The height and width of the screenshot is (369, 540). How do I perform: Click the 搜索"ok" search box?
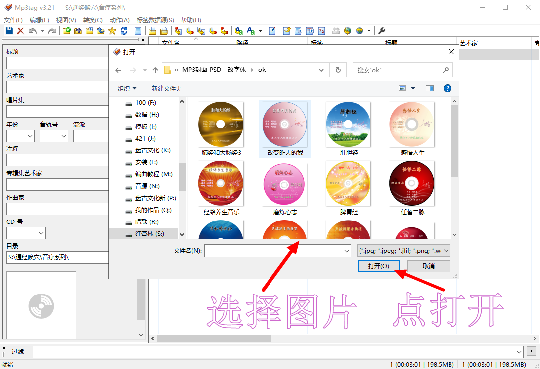point(403,70)
